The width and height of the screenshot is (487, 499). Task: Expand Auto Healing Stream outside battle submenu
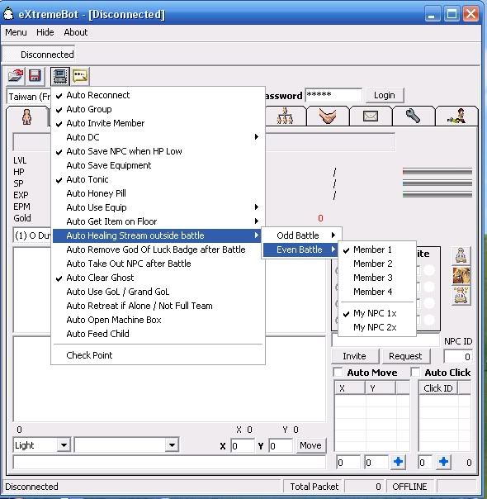click(x=158, y=235)
